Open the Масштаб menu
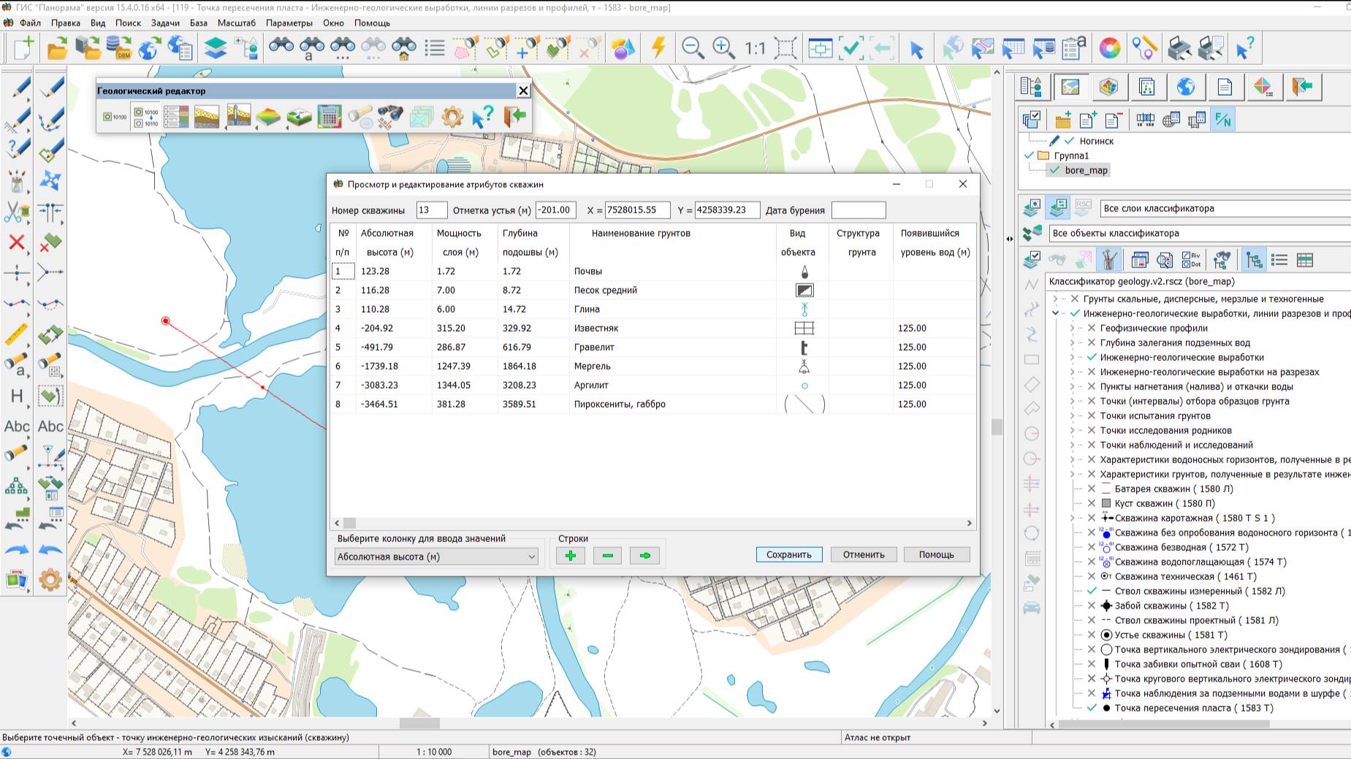Viewport: 1351px width, 759px height. pos(236,23)
